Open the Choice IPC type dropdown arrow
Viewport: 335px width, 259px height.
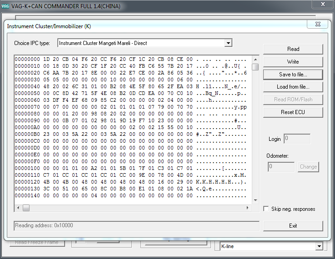click(228, 43)
